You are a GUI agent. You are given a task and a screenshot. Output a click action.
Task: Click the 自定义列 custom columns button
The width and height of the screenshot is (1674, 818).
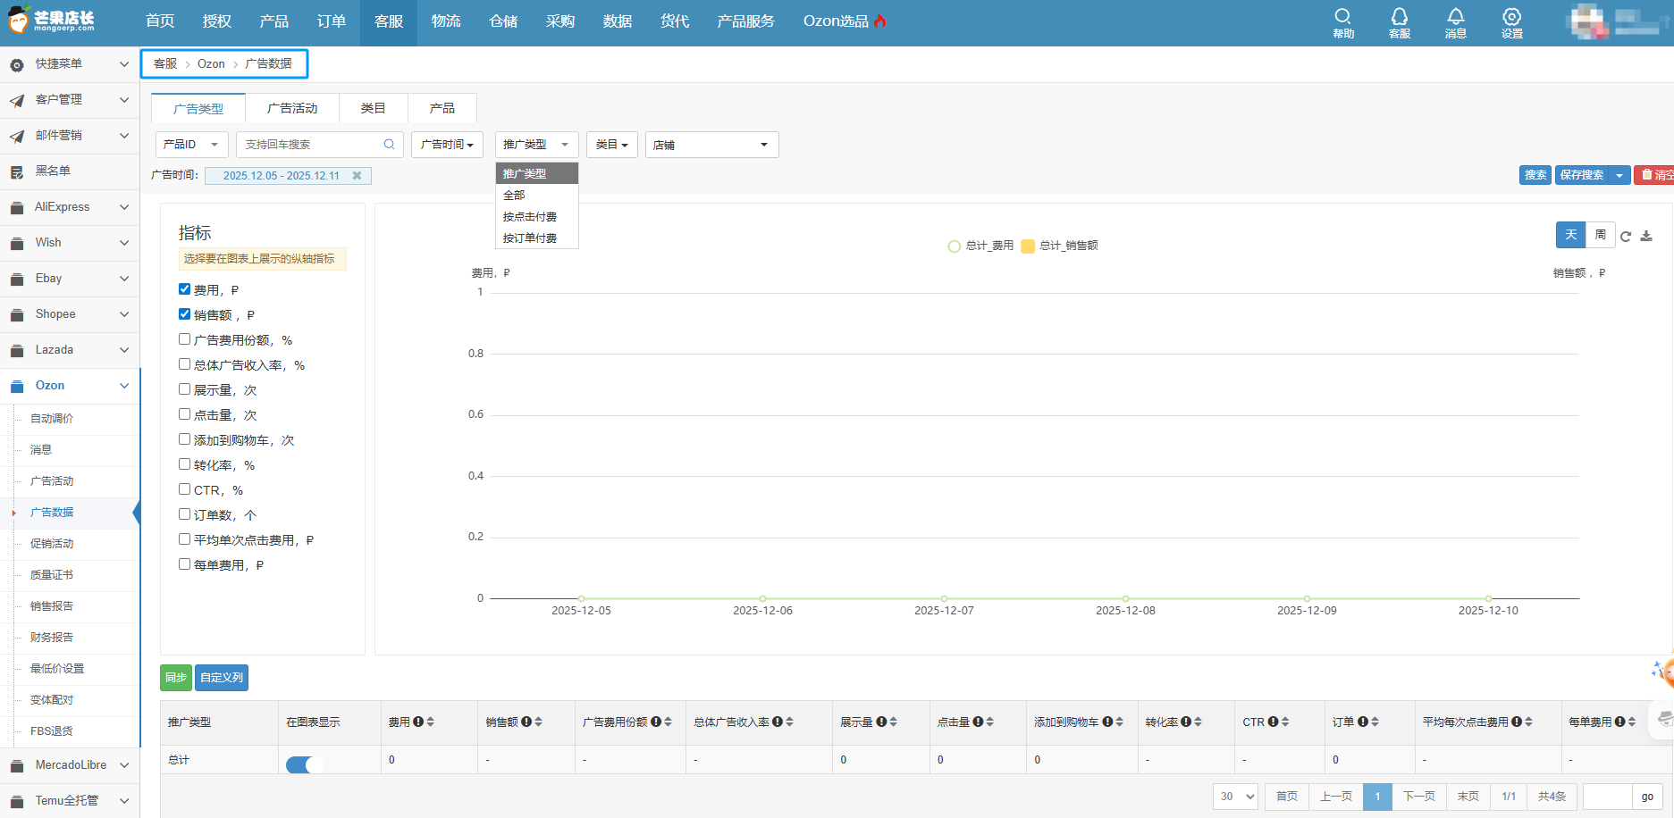[x=221, y=678]
